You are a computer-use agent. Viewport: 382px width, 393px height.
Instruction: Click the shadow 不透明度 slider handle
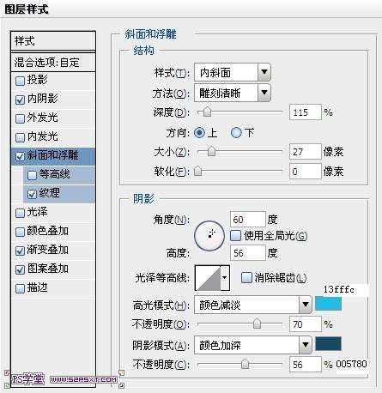coord(245,364)
